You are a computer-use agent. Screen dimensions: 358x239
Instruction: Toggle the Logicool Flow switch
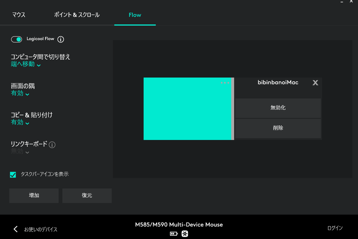(x=16, y=39)
